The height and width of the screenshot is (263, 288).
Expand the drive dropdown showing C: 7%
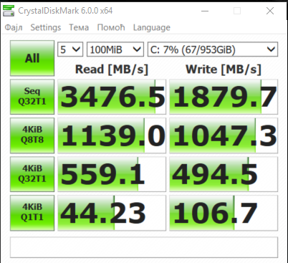pos(213,49)
